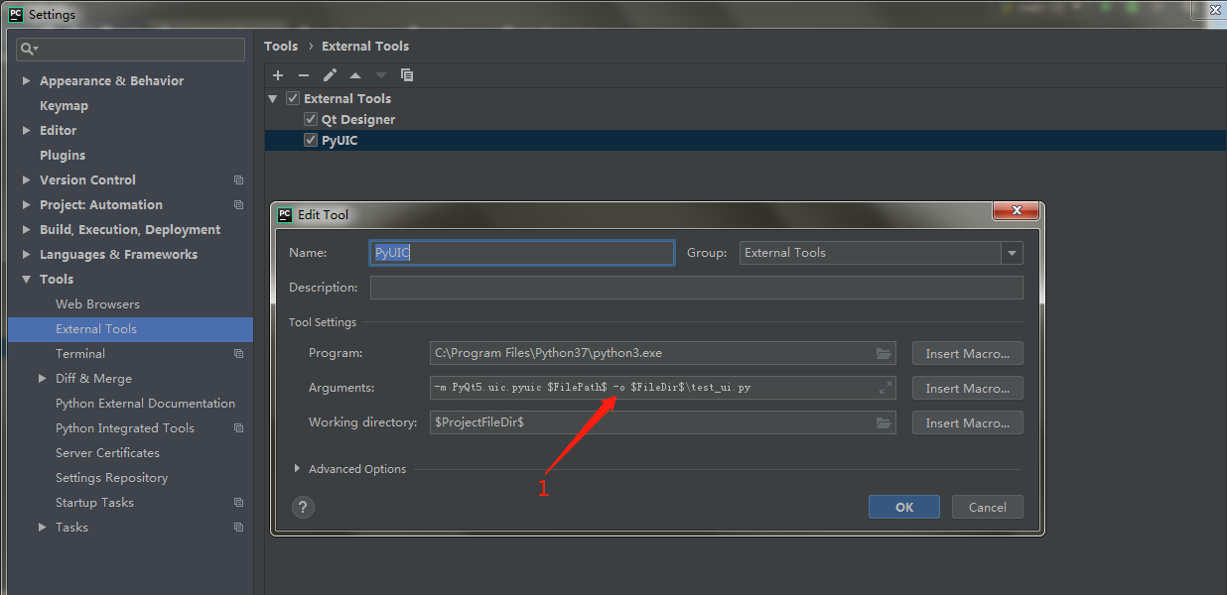Click project-level icon next to Project: Automation
The height and width of the screenshot is (595, 1227).
pos(238,205)
